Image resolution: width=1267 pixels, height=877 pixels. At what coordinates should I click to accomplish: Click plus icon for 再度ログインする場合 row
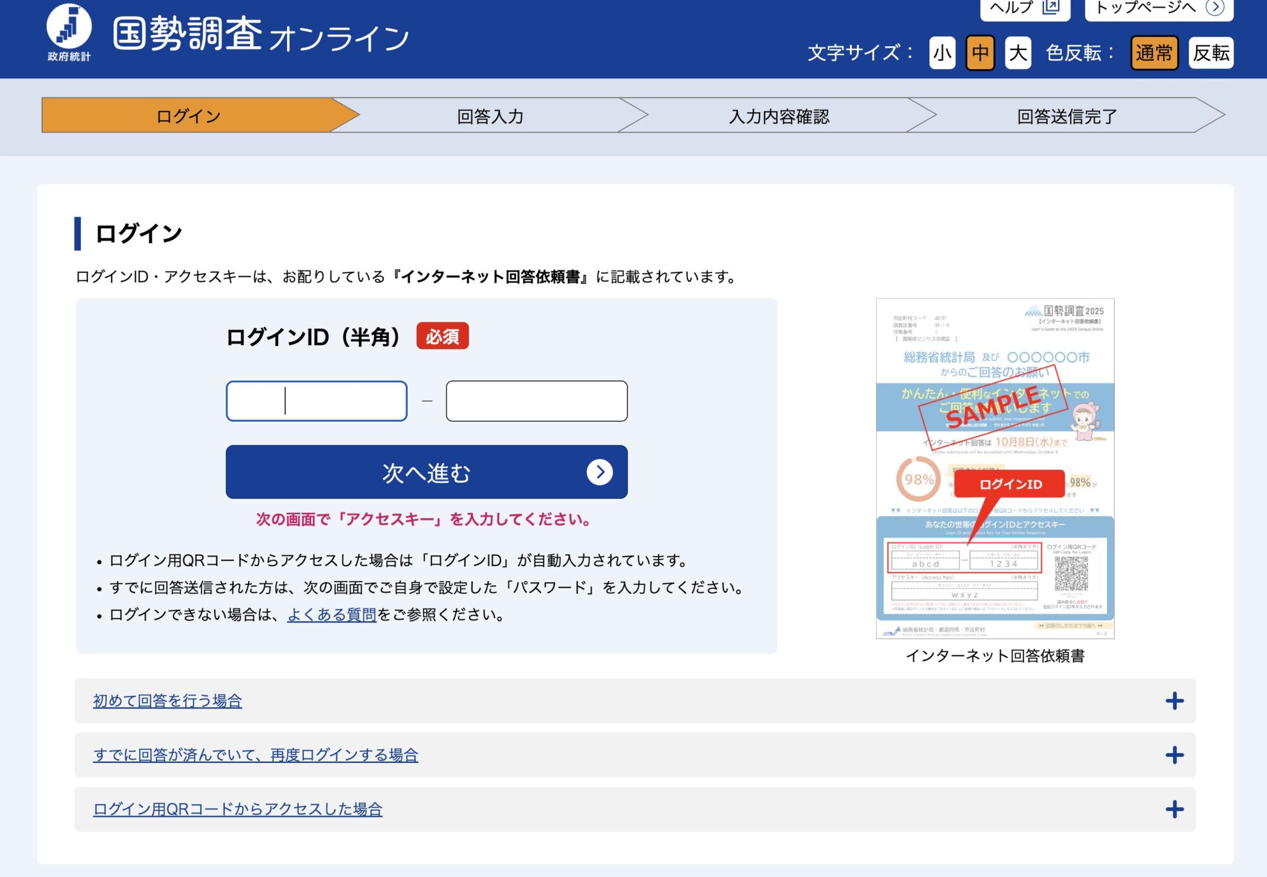[x=1174, y=755]
